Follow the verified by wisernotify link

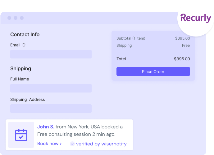pos(101,144)
